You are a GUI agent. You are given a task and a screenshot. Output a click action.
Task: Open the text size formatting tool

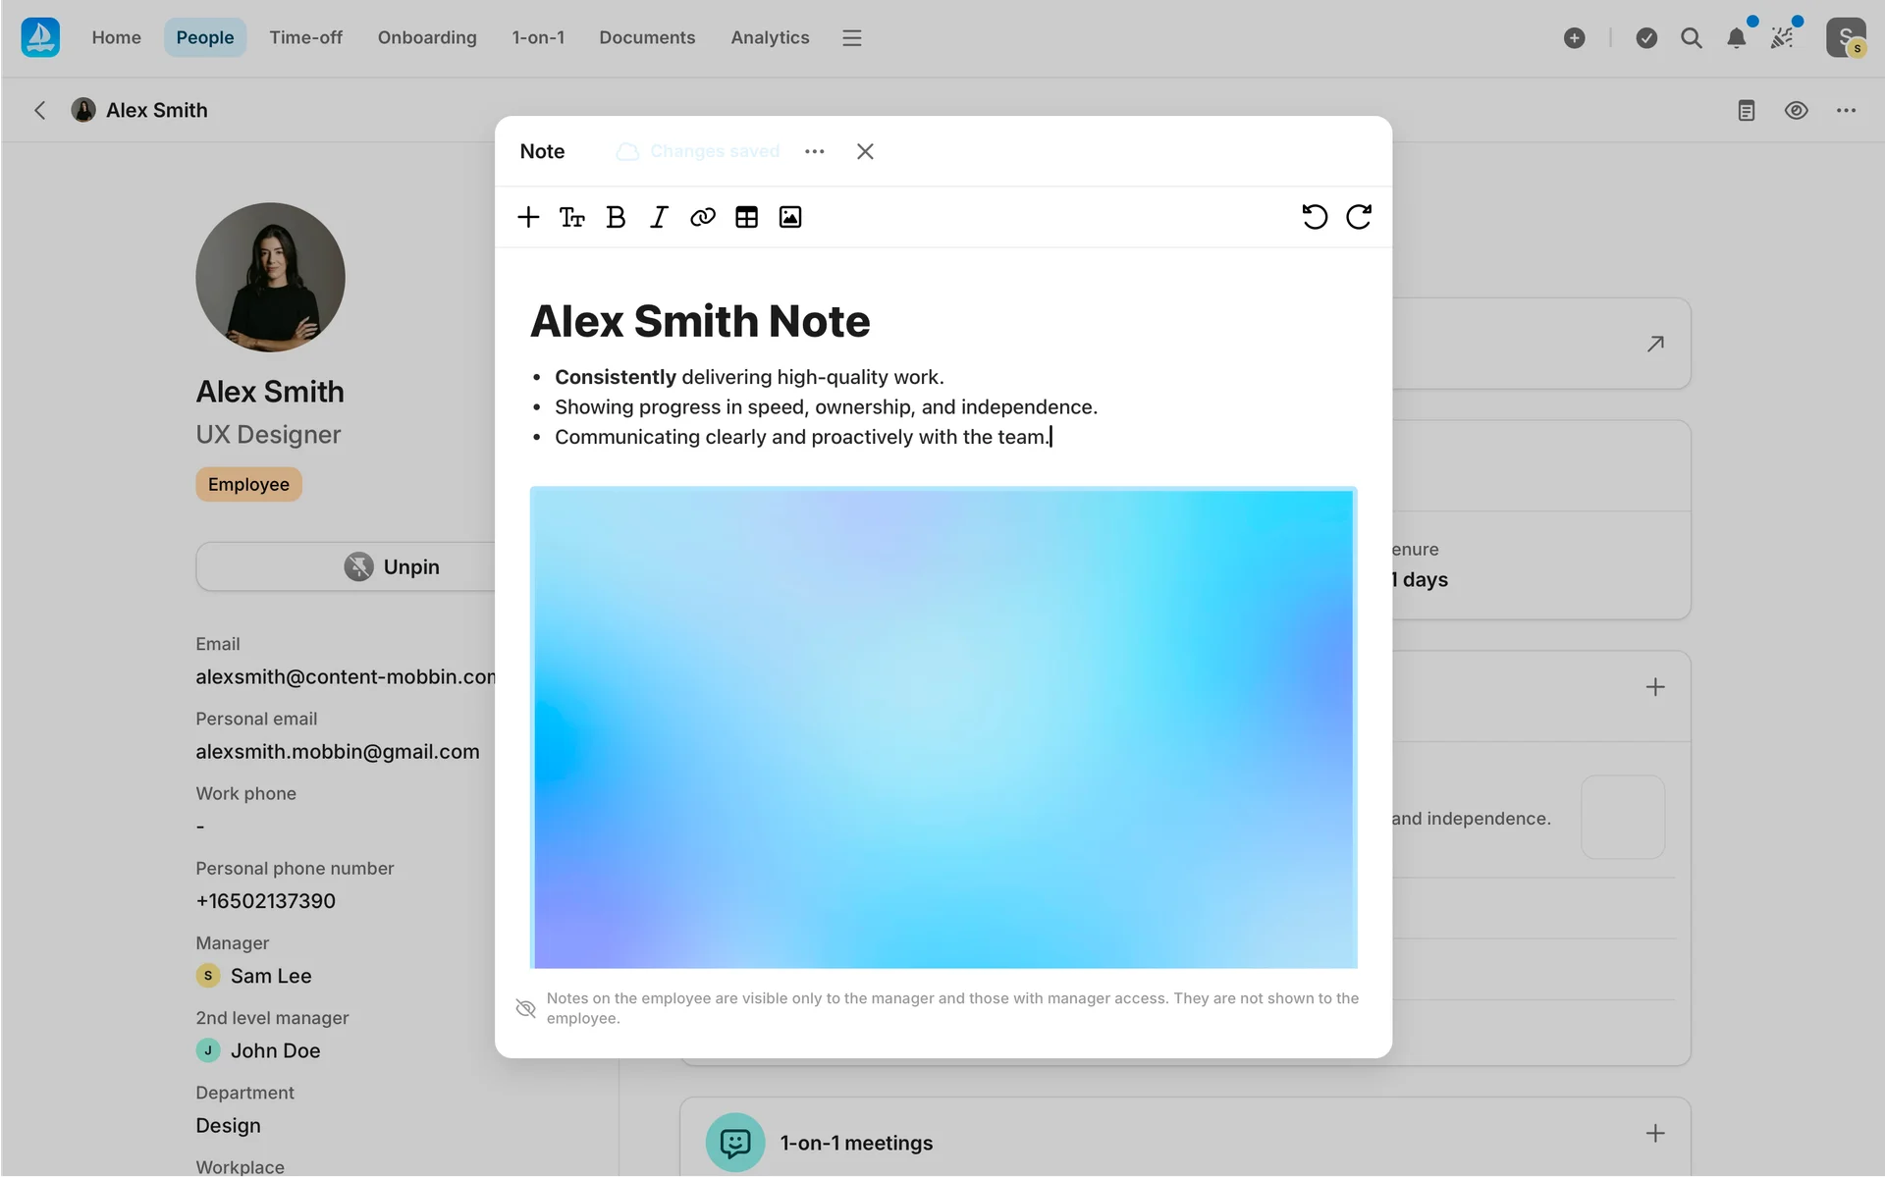tap(572, 217)
